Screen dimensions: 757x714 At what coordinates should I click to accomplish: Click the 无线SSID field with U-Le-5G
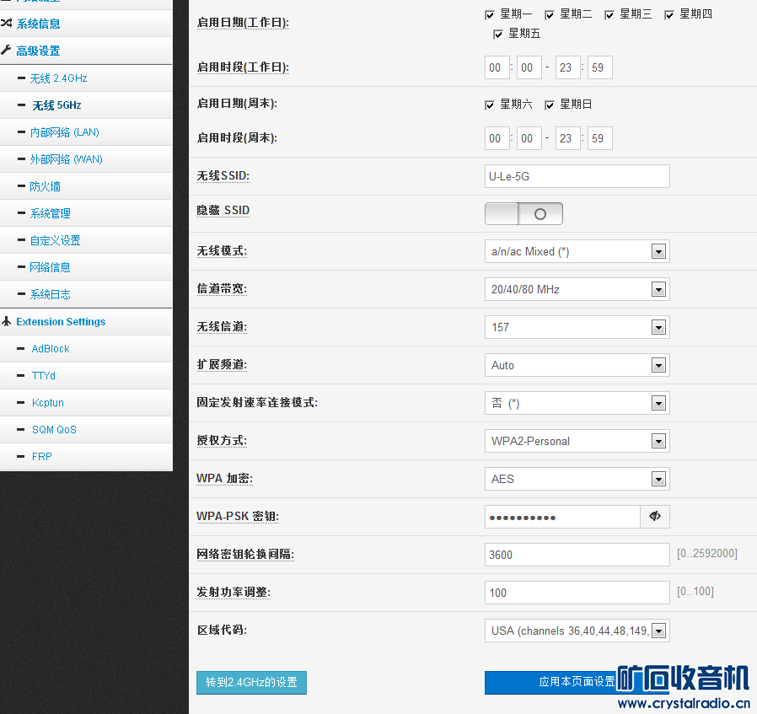(577, 176)
